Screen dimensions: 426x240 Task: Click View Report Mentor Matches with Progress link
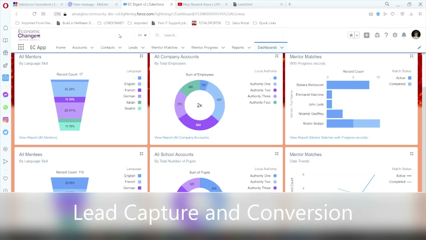[329, 137]
